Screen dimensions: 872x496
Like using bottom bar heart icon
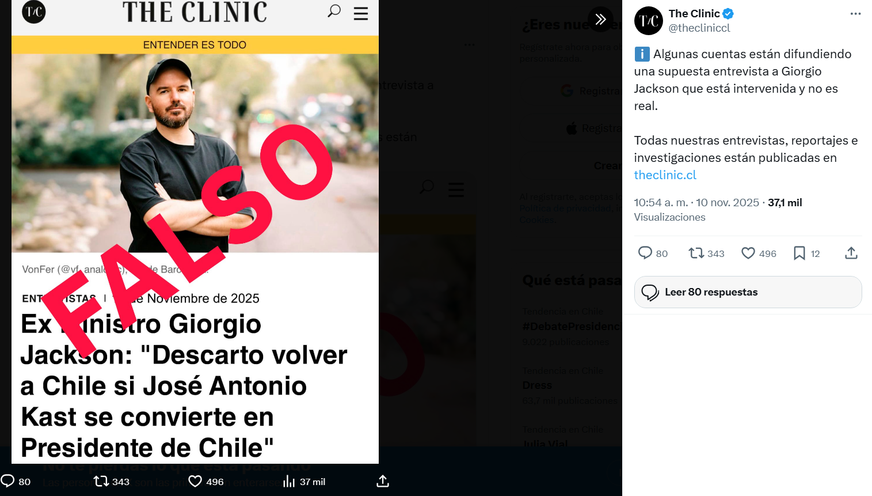(x=196, y=481)
